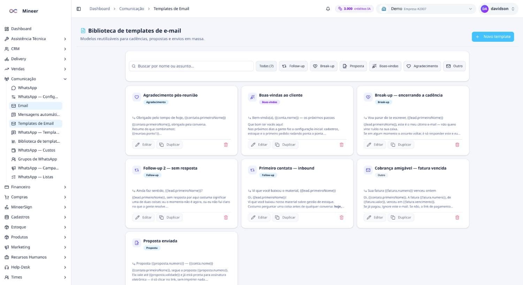Duplicate the Primeiro contato inbound template

pyautogui.click(x=285, y=217)
